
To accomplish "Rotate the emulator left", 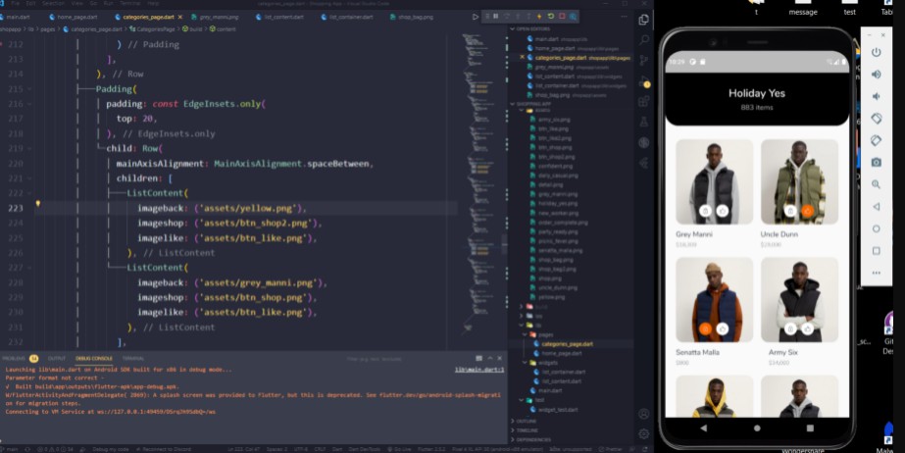I will click(877, 119).
